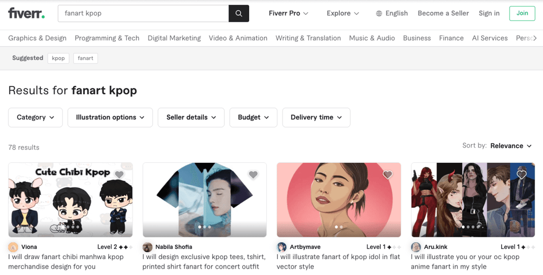Open Cute Chibi Kpop gig thumbnail
The width and height of the screenshot is (543, 275).
click(x=71, y=200)
